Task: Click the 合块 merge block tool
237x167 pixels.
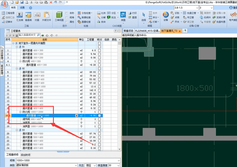Action: point(101,22)
